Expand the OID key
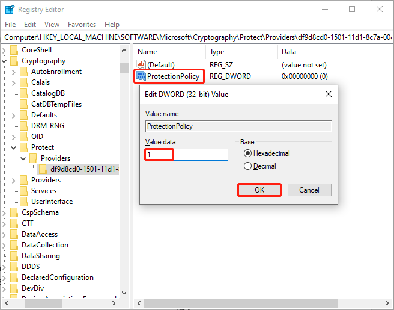Viewport: 394px width, 310px height. tap(14, 137)
